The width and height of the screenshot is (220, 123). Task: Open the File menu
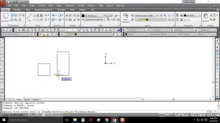[x=10, y=5]
